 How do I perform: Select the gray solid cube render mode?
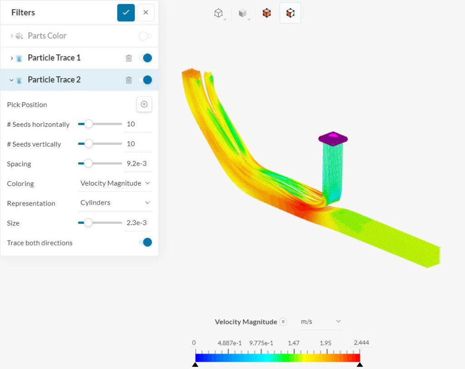(x=243, y=13)
